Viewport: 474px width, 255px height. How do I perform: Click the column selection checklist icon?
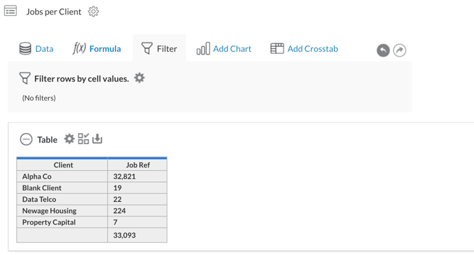click(83, 139)
